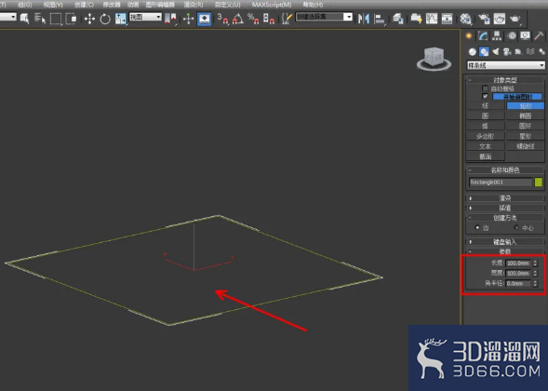Toggle Window/Crossing selection icon

(71, 19)
